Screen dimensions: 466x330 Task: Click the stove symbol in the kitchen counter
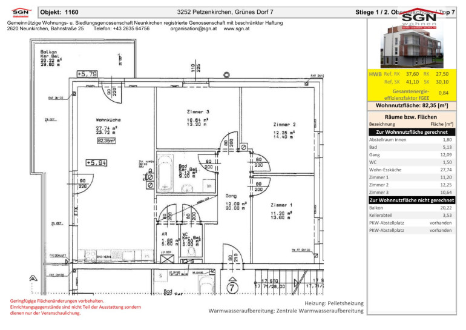tap(90, 256)
